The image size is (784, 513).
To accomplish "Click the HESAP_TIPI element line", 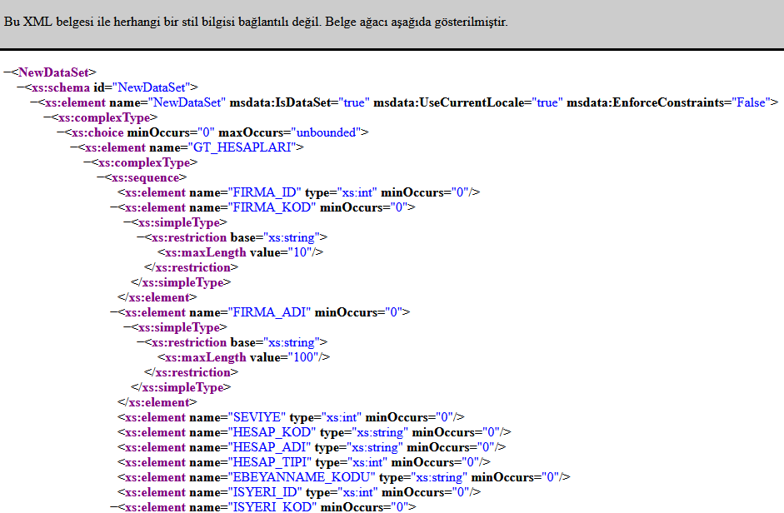I will click(x=304, y=462).
